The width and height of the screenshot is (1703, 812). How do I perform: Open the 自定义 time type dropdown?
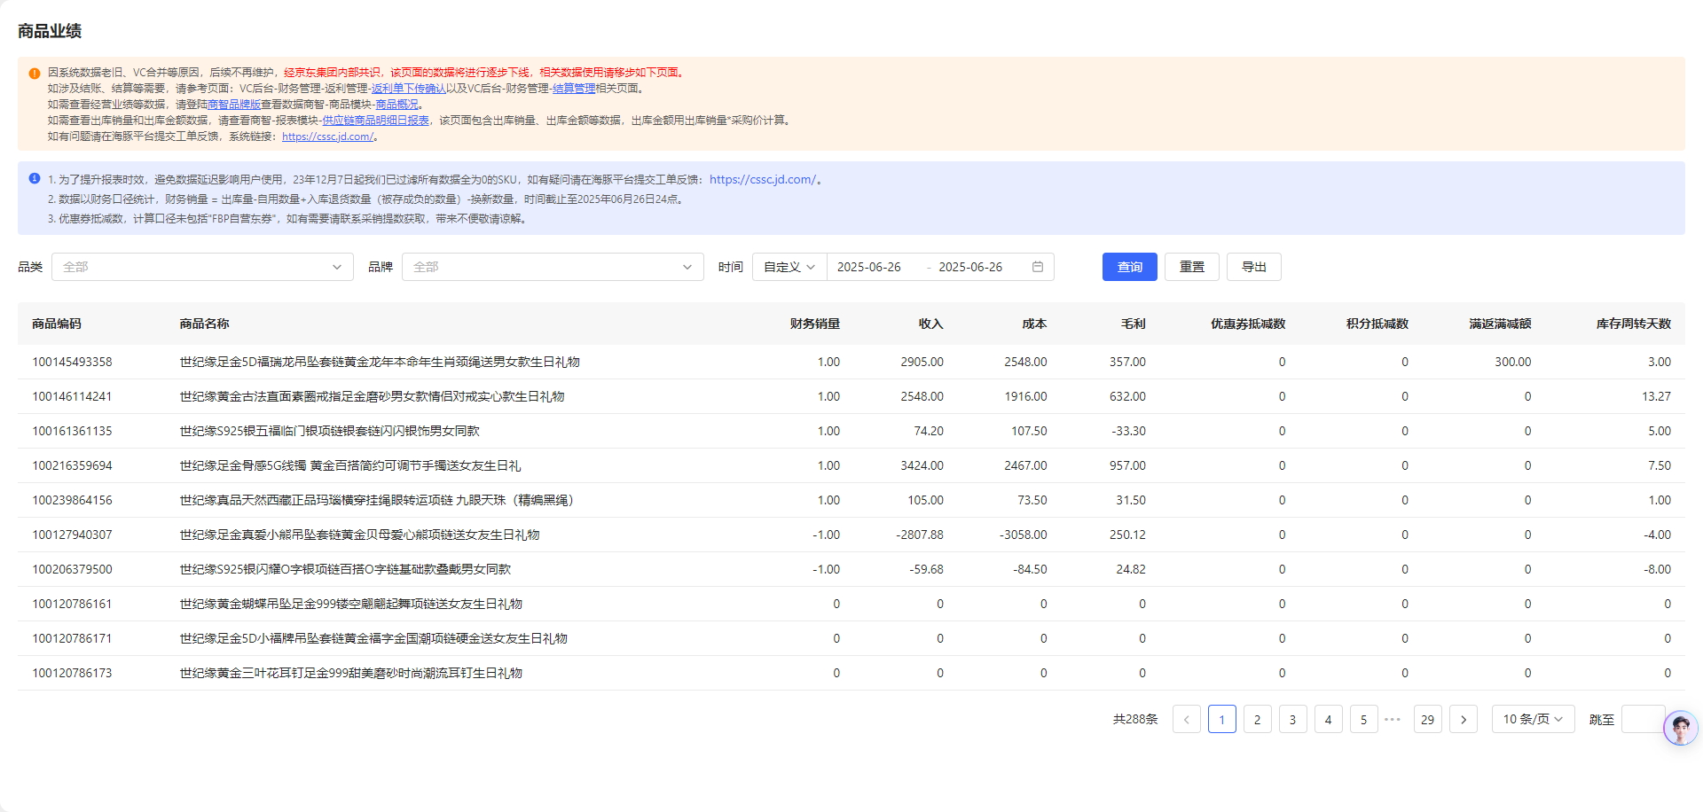(x=789, y=267)
